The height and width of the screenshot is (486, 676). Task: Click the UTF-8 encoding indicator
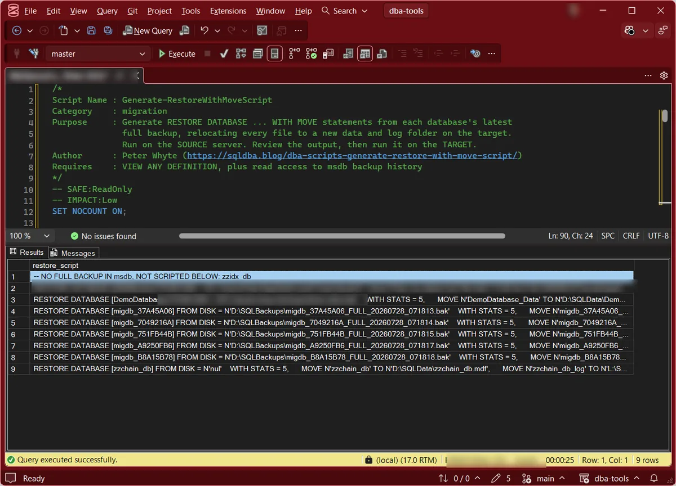click(659, 236)
